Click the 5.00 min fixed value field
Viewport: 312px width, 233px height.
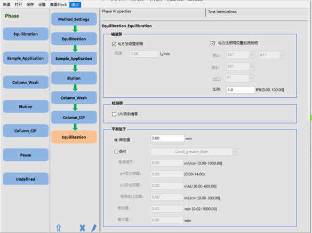point(167,138)
